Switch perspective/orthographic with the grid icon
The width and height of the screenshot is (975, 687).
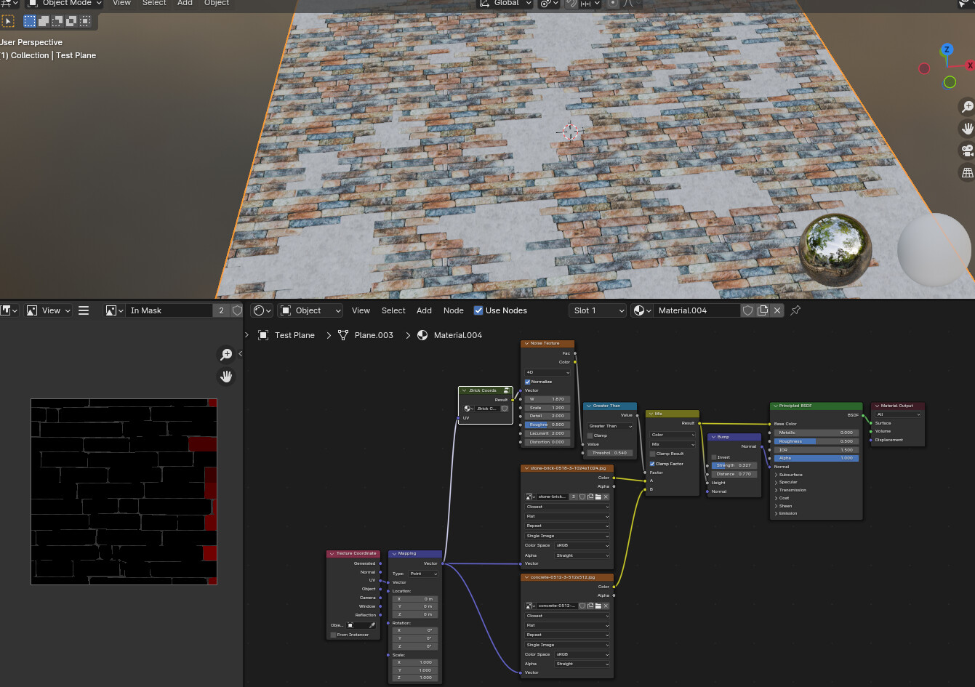click(x=967, y=173)
